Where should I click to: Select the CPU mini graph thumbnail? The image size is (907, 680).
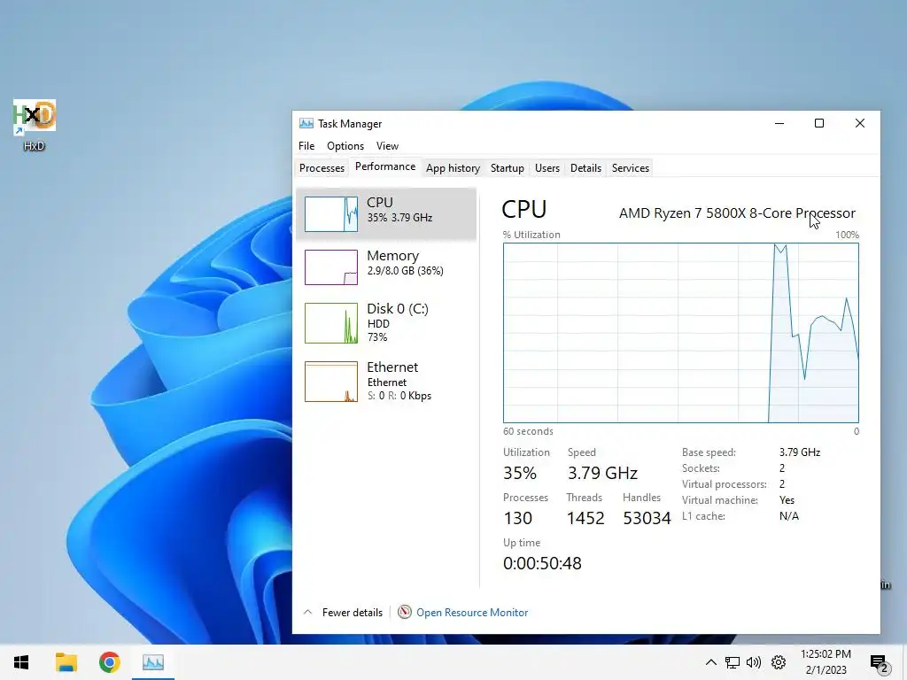point(331,214)
